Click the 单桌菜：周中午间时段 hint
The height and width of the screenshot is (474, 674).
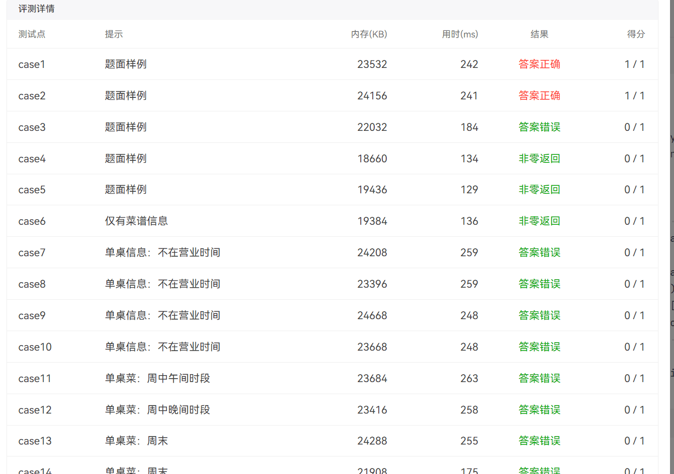pyautogui.click(x=157, y=379)
